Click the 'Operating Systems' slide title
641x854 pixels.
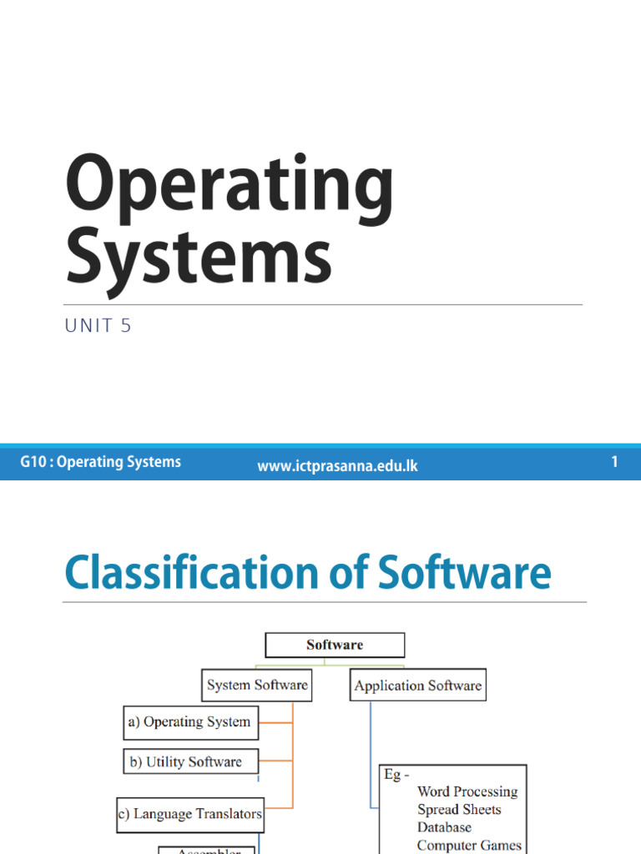(229, 224)
